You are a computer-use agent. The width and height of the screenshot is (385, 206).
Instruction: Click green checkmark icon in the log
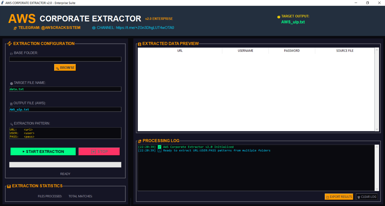(x=160, y=147)
